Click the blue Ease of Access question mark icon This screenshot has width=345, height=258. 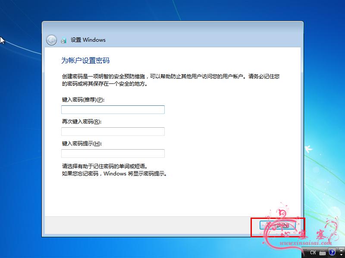click(x=331, y=253)
